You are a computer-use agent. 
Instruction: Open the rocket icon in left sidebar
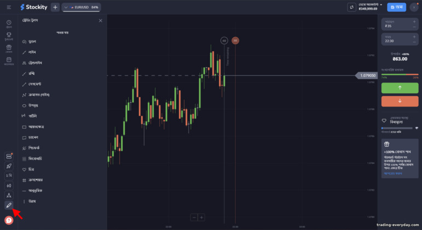coord(9,166)
